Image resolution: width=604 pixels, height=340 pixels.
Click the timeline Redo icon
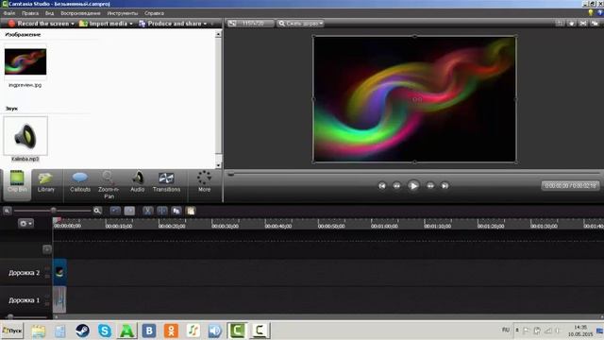click(x=129, y=211)
